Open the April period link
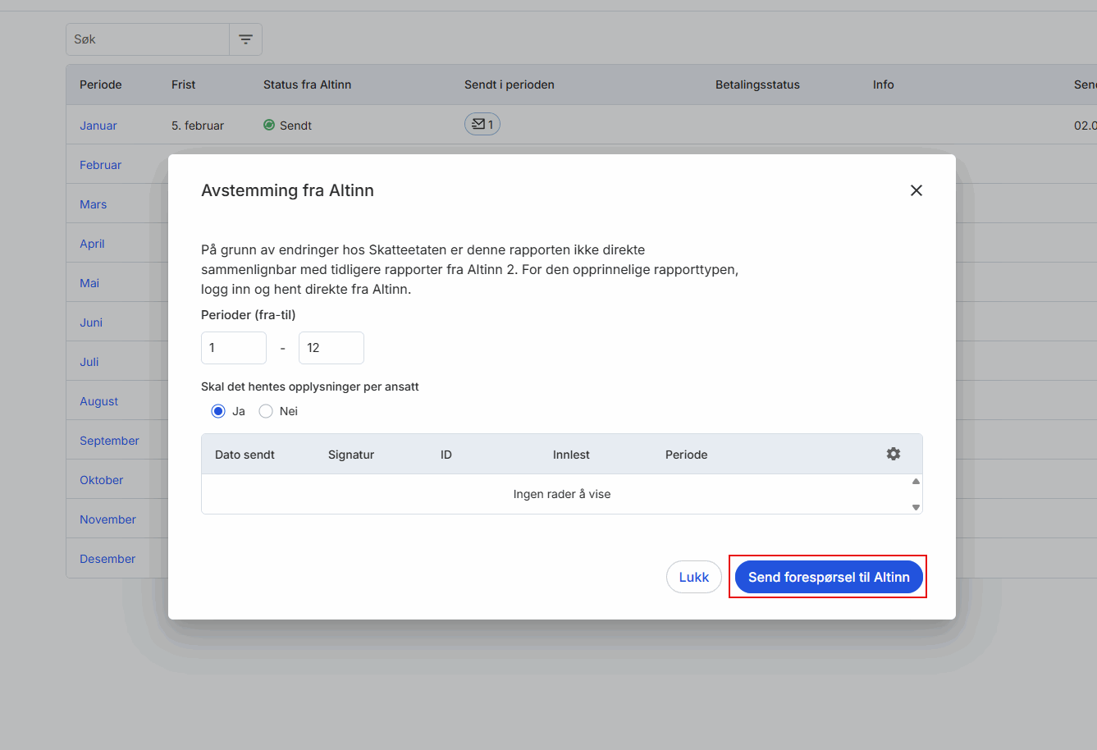 92,244
